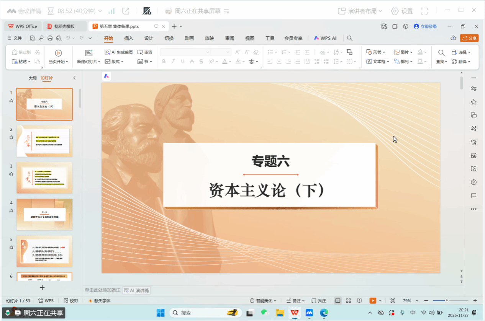
Task: Click the 查找 magnifier icon
Action: (x=441, y=53)
